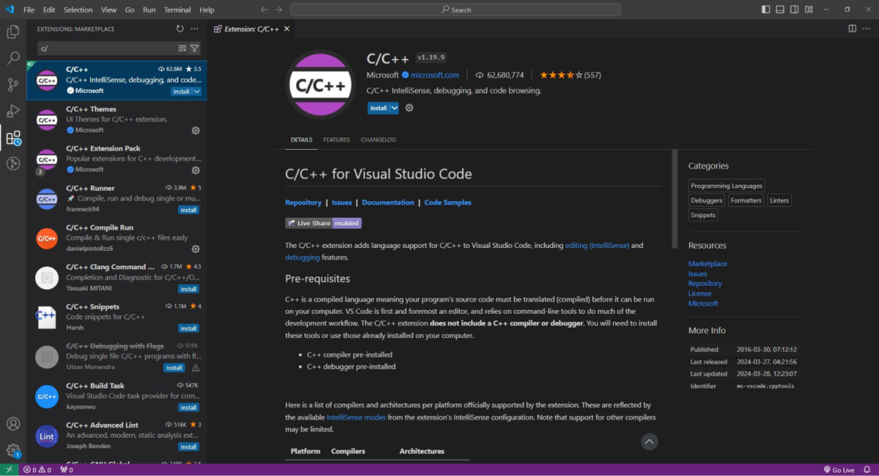Image resolution: width=879 pixels, height=476 pixels.
Task: Start the server with Go Live
Action: 839,469
